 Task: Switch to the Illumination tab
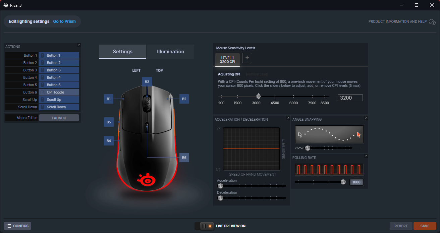pyautogui.click(x=170, y=52)
